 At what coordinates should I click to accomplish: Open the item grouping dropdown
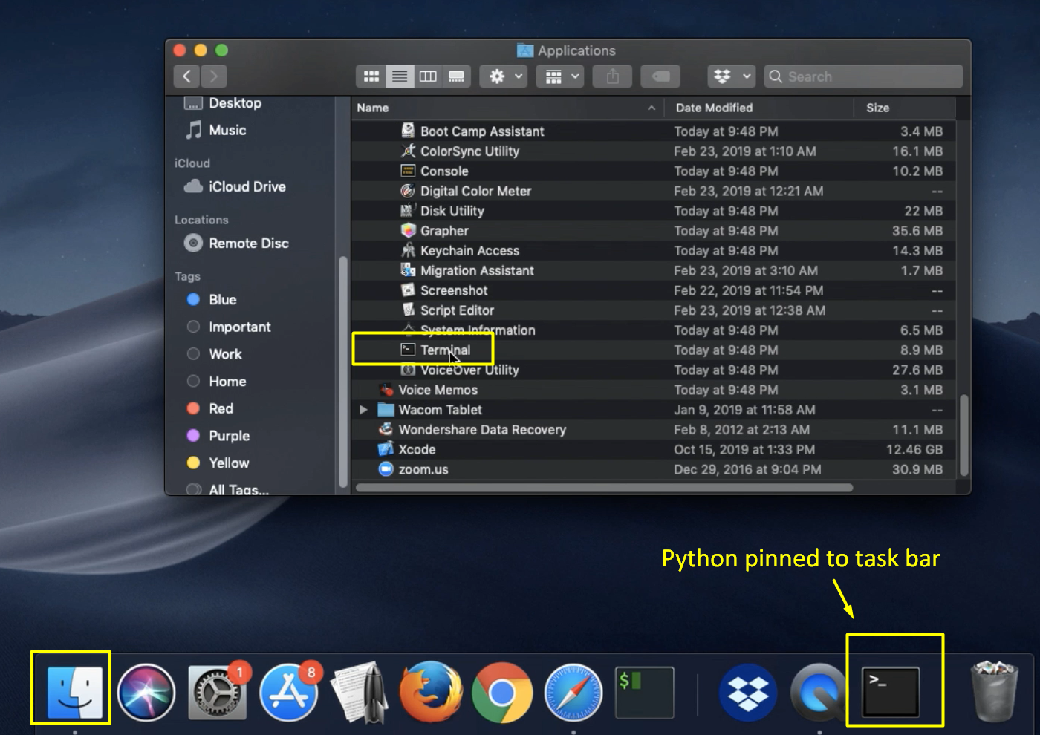point(559,76)
